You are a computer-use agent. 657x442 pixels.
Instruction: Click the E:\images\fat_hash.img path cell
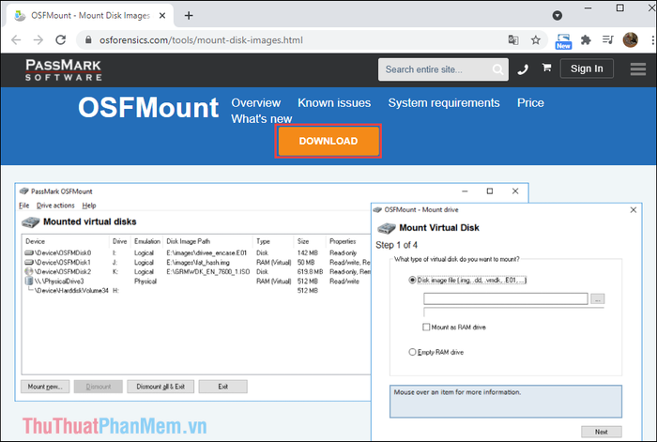point(198,262)
